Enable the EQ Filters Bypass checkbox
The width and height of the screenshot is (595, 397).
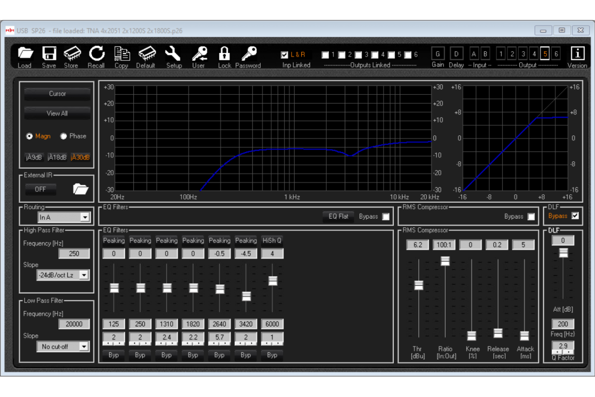[x=386, y=217]
